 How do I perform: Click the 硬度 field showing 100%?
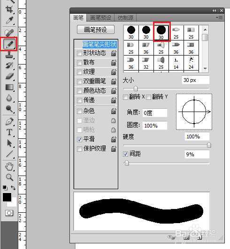coord(197,137)
